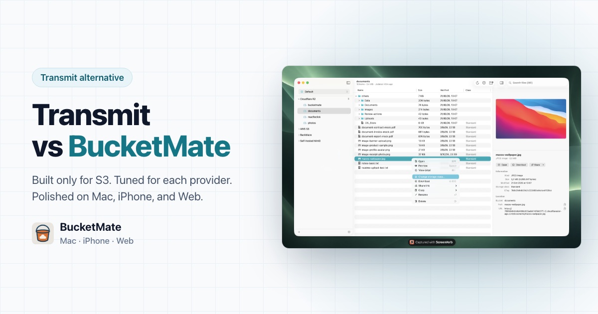The image size is (598, 314).
Task: Choose Change storage class in context menu
Action: (x=436, y=177)
